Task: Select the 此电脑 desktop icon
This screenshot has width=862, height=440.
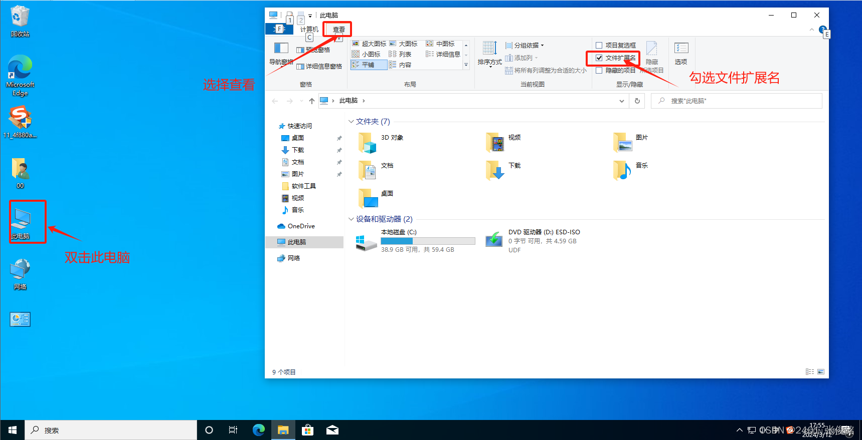Action: [21, 223]
